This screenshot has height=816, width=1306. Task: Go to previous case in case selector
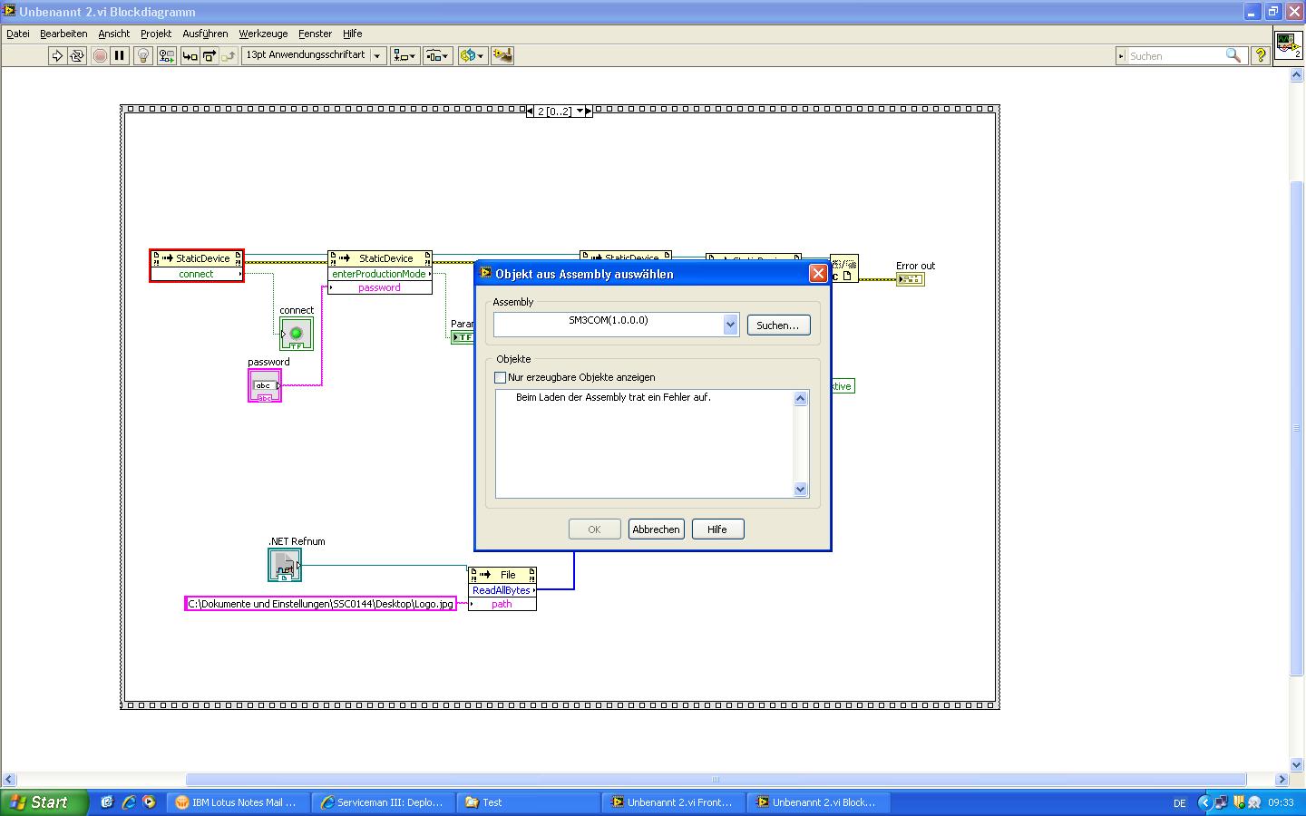530,112
